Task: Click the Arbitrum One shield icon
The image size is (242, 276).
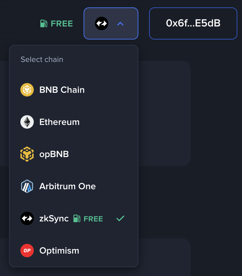Action: click(27, 186)
